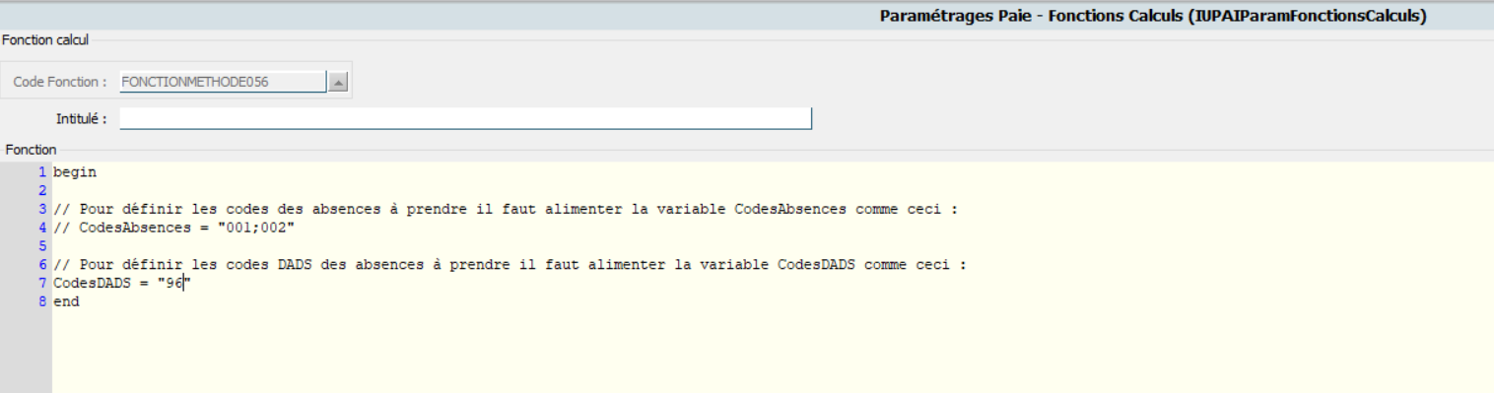
Task: Click line number 7 in gutter
Action: tap(42, 284)
